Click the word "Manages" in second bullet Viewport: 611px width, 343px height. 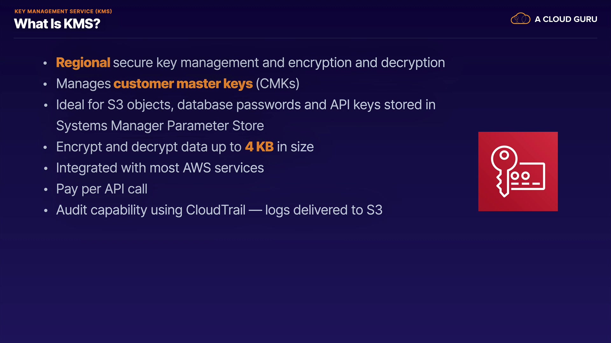pos(83,84)
